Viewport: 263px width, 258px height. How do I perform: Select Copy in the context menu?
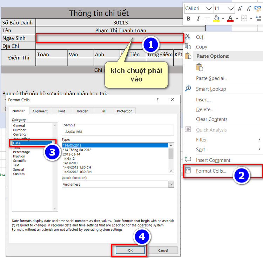point(202,47)
